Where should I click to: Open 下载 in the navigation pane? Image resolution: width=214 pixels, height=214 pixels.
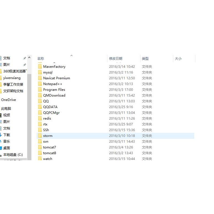6,135
